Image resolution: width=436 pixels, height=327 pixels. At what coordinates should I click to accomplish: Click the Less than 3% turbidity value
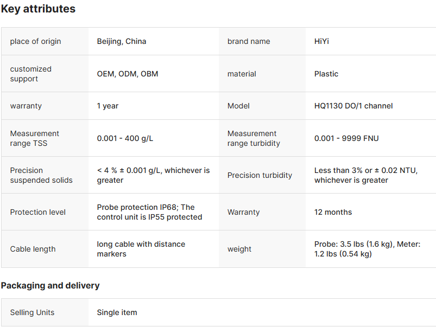[365, 175]
